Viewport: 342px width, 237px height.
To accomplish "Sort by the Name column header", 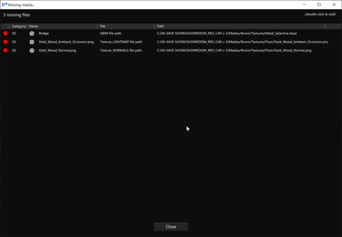I will [33, 26].
